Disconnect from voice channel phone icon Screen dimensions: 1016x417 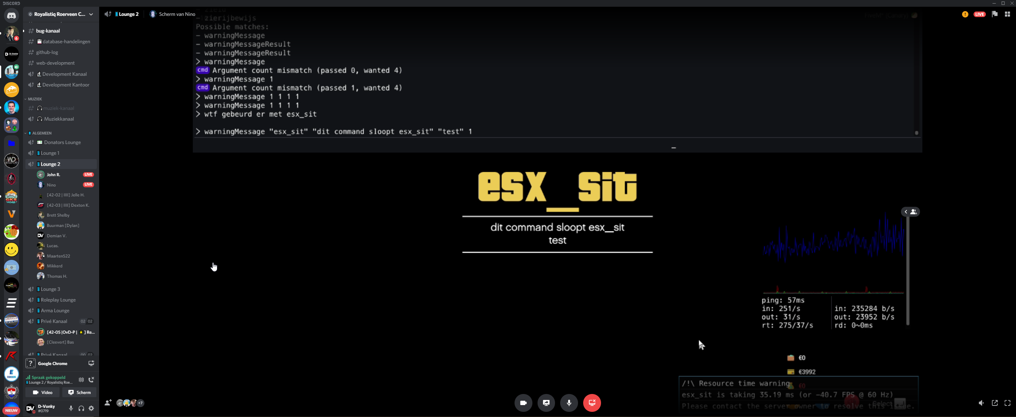tap(91, 380)
